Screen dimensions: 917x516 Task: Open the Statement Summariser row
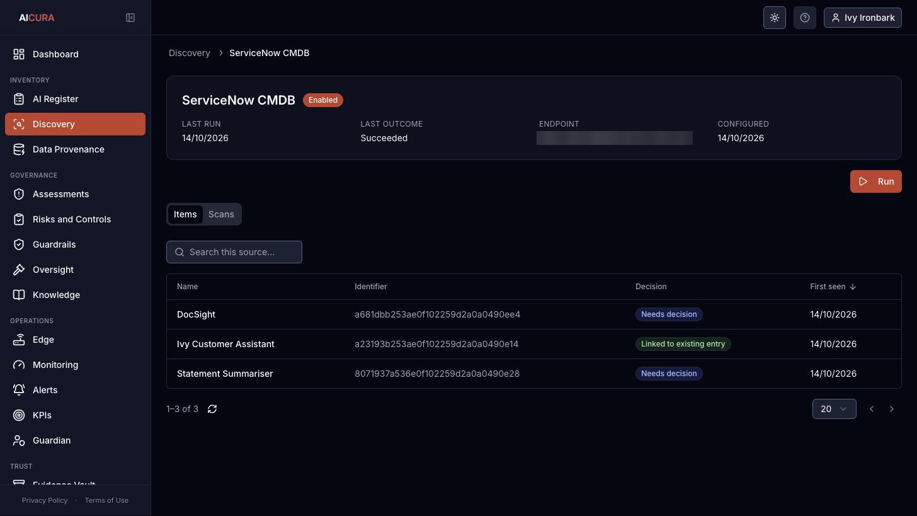[534, 374]
